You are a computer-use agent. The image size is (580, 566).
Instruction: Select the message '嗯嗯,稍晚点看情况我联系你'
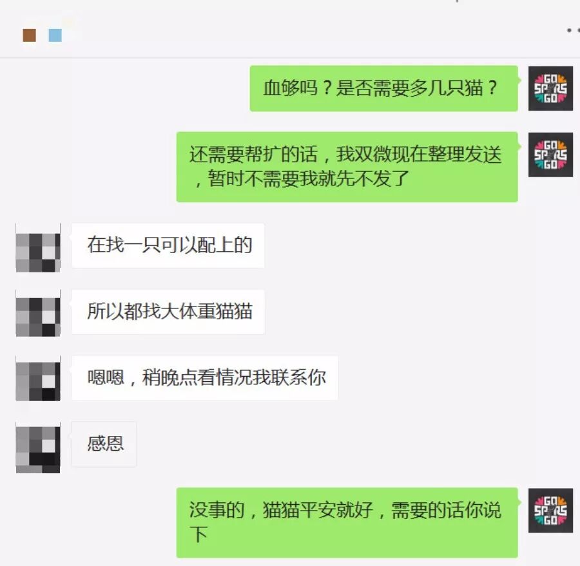[204, 378]
